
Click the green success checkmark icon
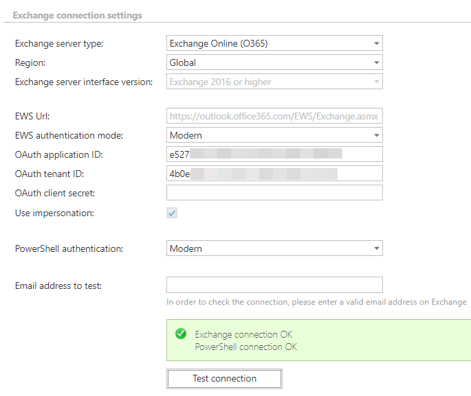(x=181, y=334)
